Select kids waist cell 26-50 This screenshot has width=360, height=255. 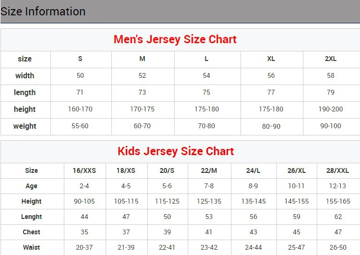(x=338, y=247)
